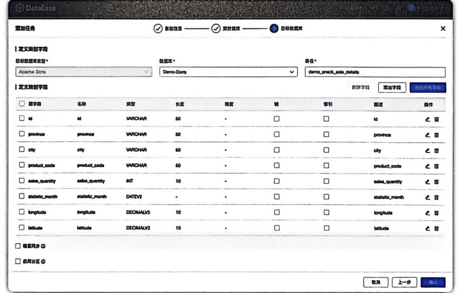459x293 pixels.
Task: Select the province row checkbox
Action: tap(22, 134)
